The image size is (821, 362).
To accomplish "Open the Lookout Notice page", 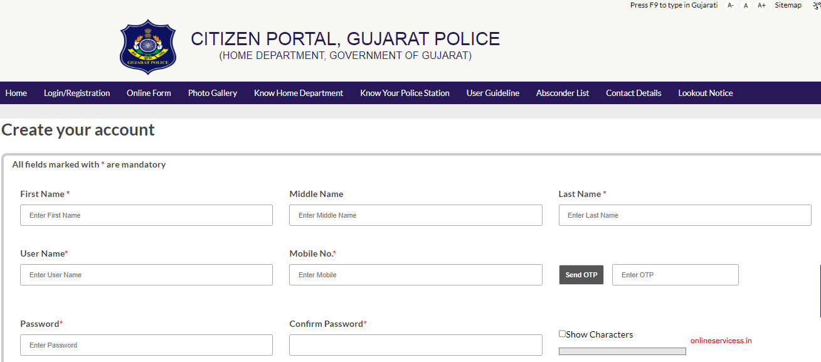I will click(705, 92).
